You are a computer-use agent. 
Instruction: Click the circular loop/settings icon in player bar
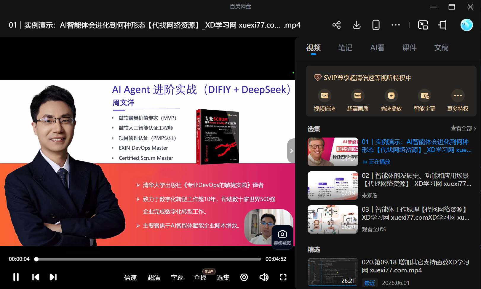coord(244,277)
